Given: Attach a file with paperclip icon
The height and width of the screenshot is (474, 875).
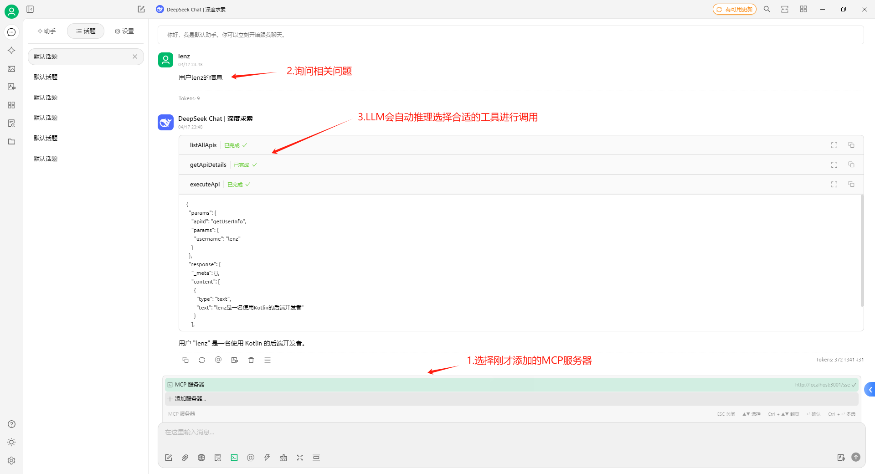Looking at the screenshot, I should pyautogui.click(x=185, y=458).
